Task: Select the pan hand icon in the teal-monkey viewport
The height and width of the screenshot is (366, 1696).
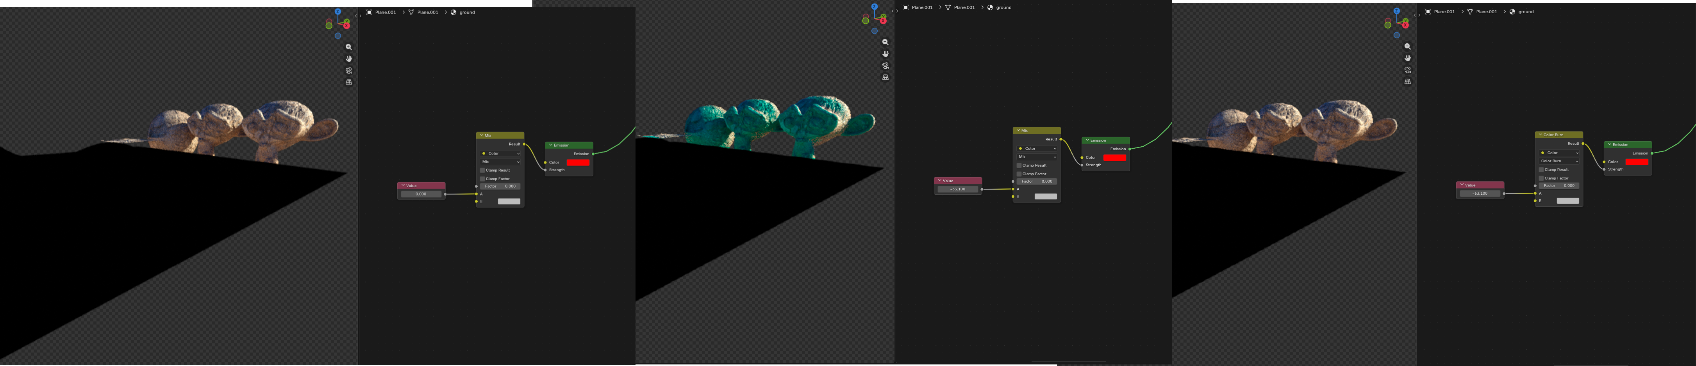Action: [885, 54]
